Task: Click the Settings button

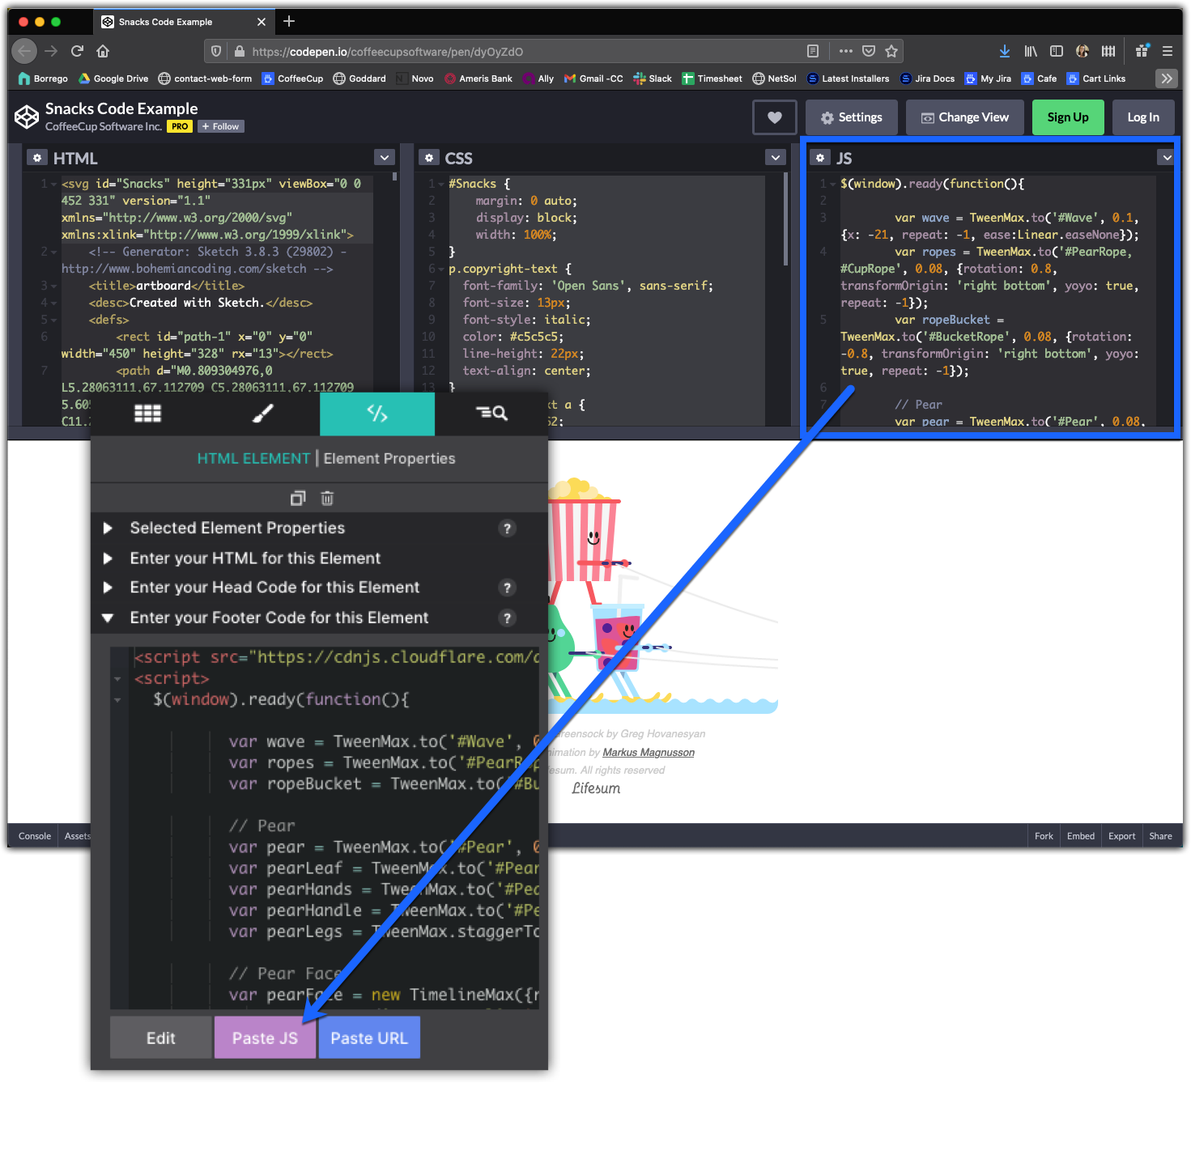Action: (851, 117)
